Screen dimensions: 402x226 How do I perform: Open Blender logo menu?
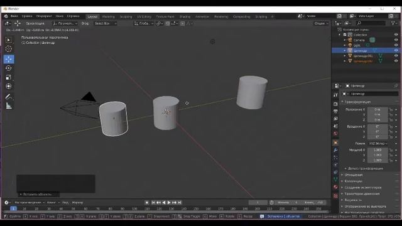click(x=6, y=16)
